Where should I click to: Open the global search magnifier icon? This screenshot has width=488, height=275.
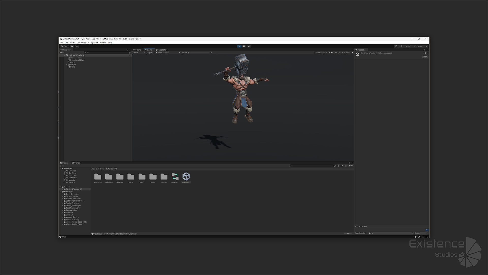[x=401, y=46]
